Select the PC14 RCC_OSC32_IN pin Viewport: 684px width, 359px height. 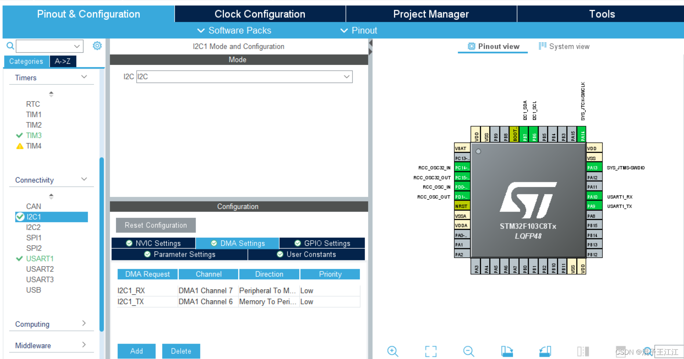coord(462,168)
